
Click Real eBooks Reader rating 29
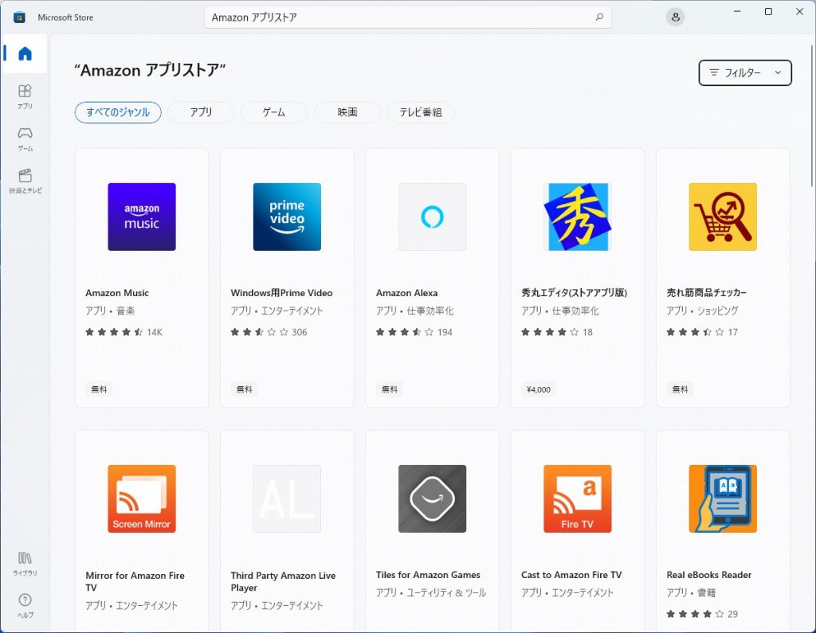click(702, 614)
